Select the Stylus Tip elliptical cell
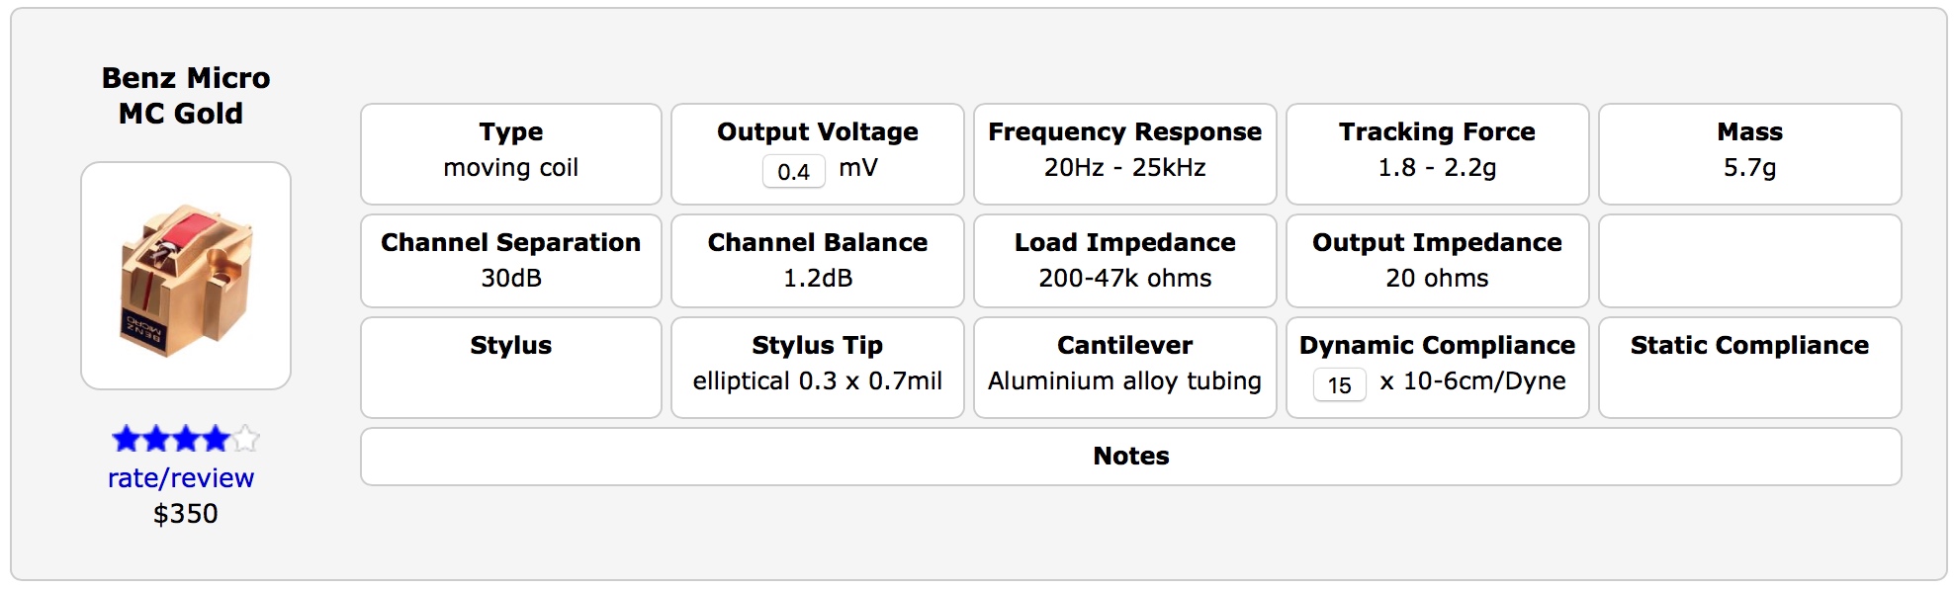Image resolution: width=1954 pixels, height=589 pixels. point(817,368)
